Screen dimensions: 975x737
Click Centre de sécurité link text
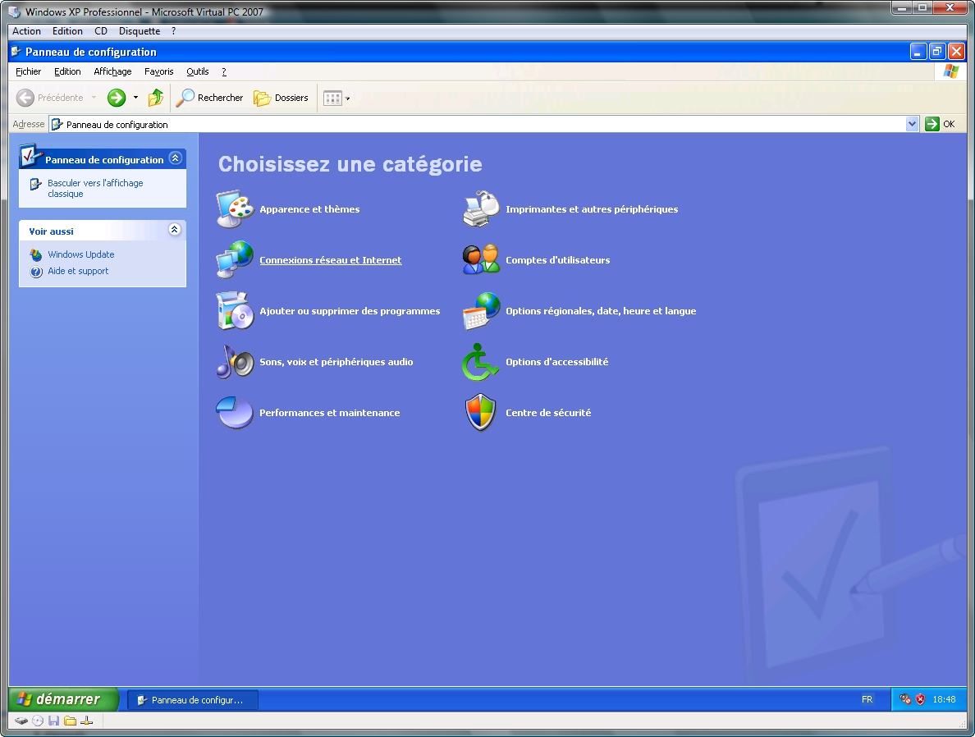547,412
